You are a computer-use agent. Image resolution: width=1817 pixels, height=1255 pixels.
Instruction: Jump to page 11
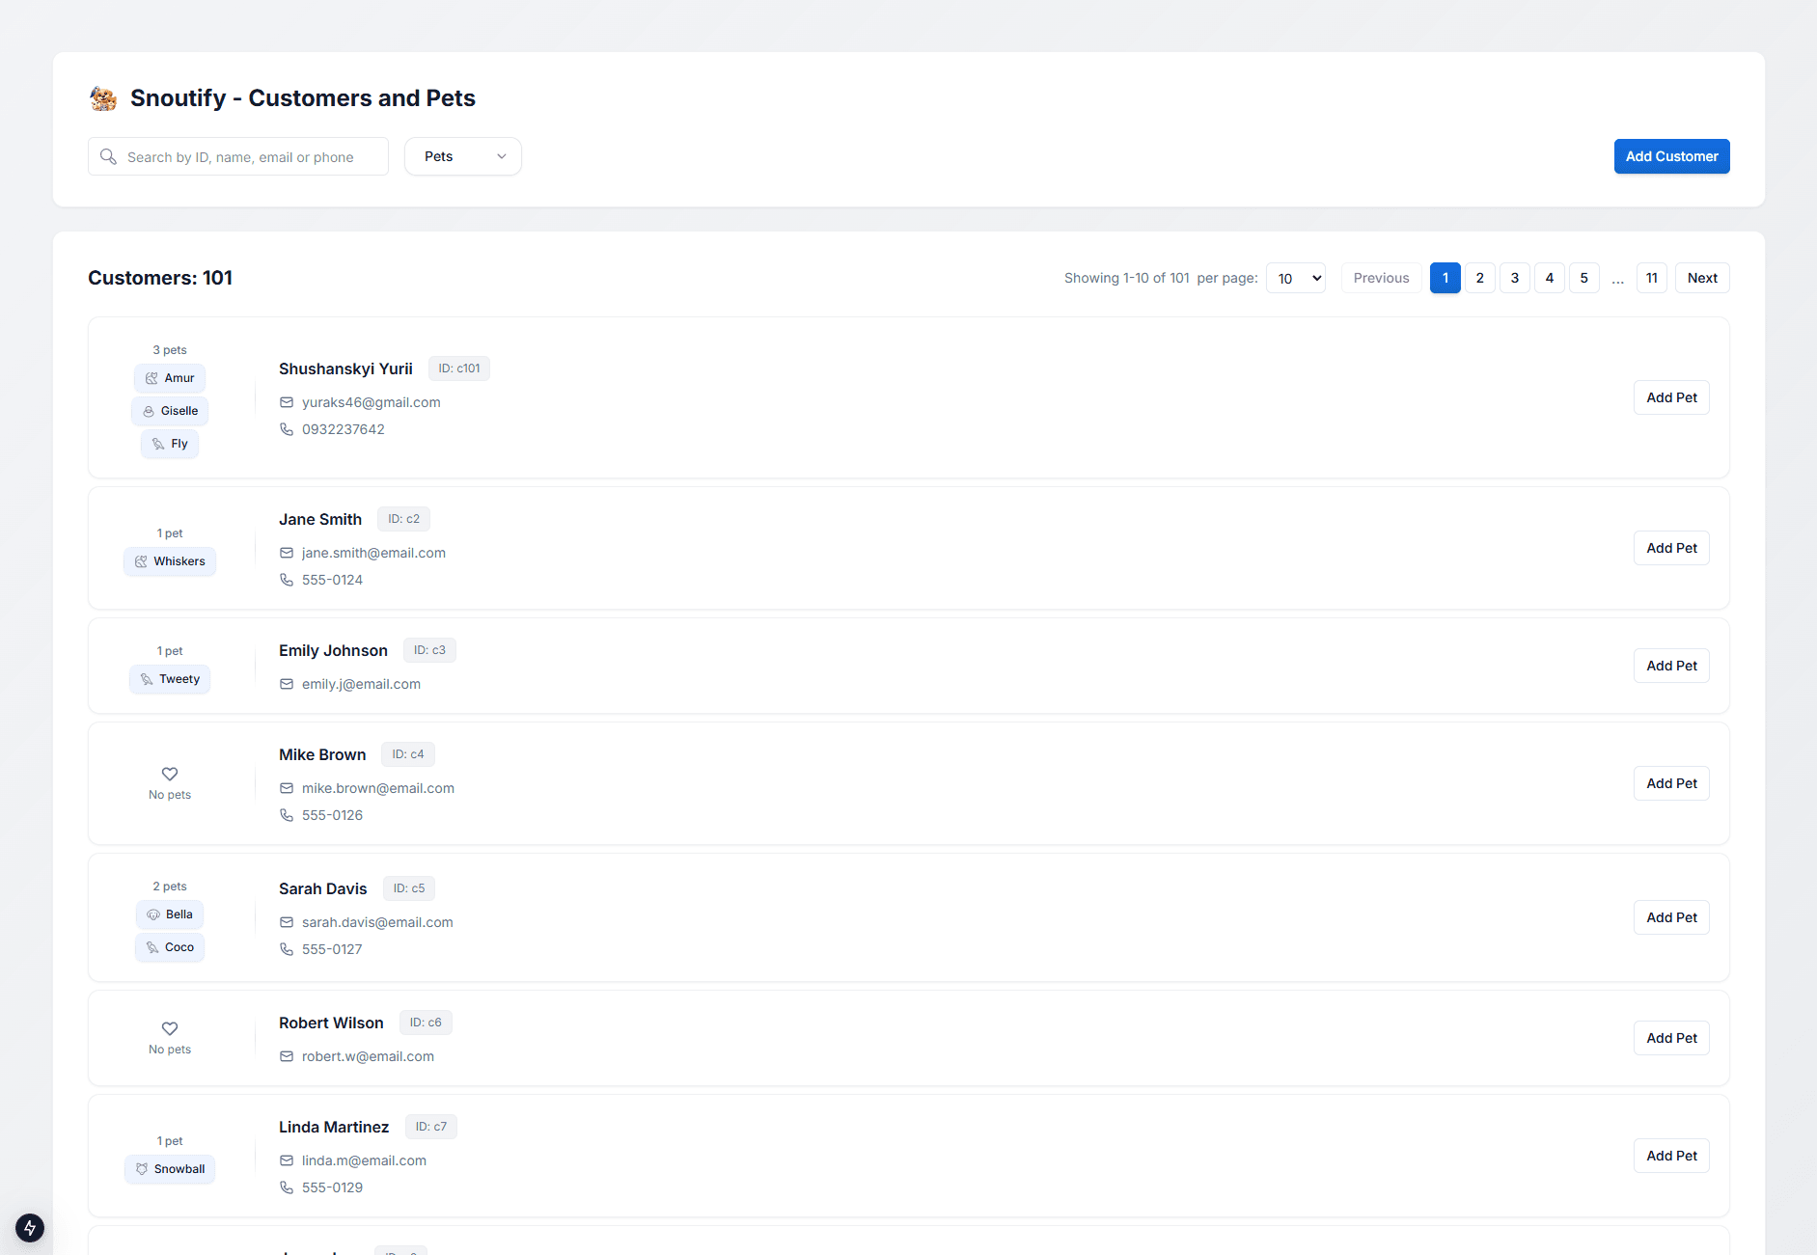(x=1651, y=278)
